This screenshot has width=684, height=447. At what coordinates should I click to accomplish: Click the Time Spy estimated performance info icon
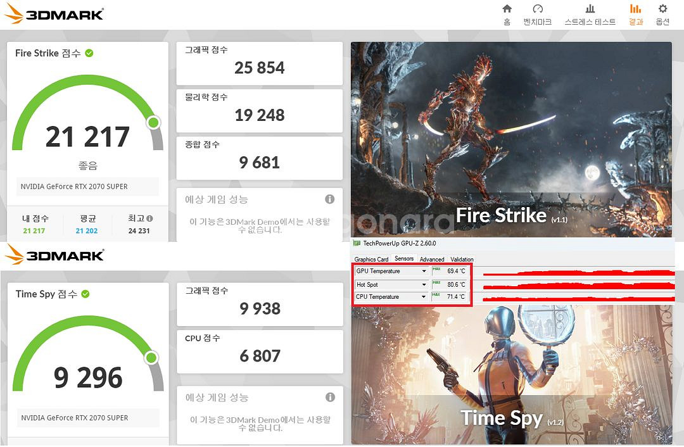(330, 397)
